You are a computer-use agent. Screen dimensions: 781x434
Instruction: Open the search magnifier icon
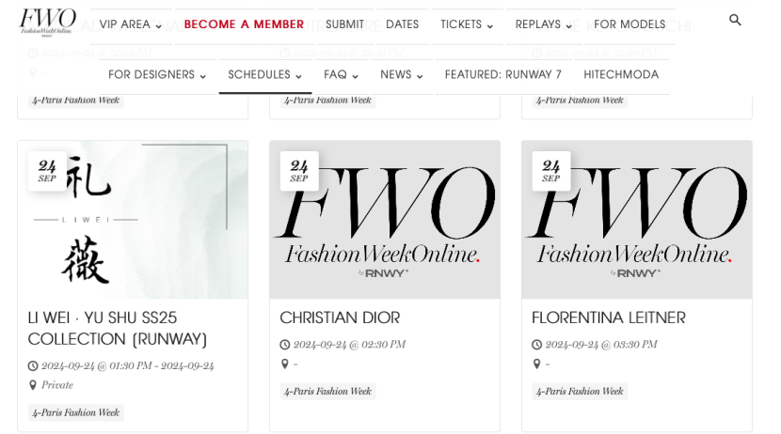pos(735,21)
